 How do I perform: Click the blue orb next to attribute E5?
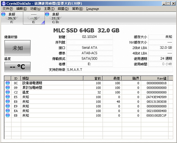click(7, 97)
